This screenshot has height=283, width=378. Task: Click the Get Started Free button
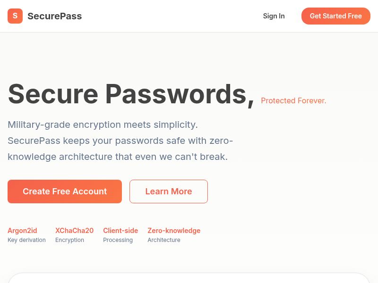pos(336,16)
